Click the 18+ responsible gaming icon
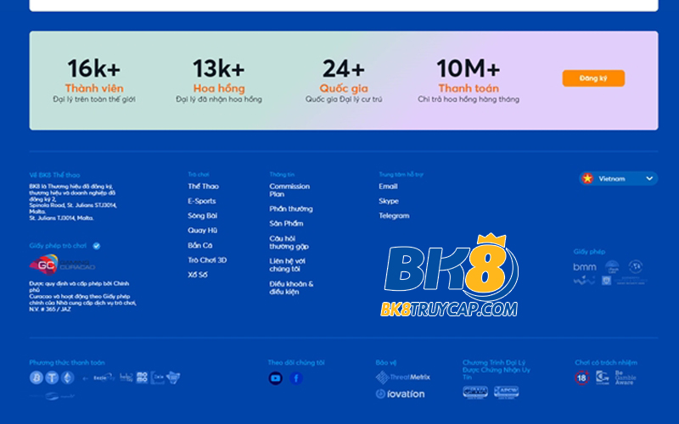679x424 pixels. [582, 377]
